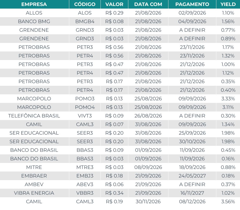Click payment date 25/09/2026
Viewport: 240px width, 210px height.
click(192, 133)
